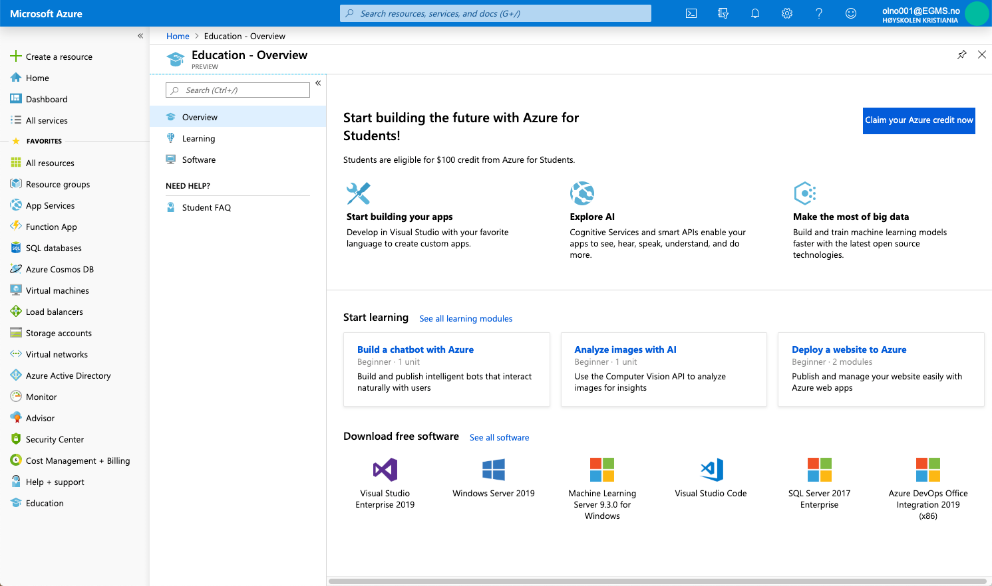992x586 pixels.
Task: Click the Load balancers icon
Action: [x=16, y=312]
